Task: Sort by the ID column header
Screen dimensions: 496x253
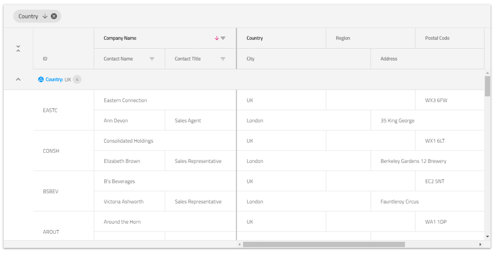Action: point(64,48)
